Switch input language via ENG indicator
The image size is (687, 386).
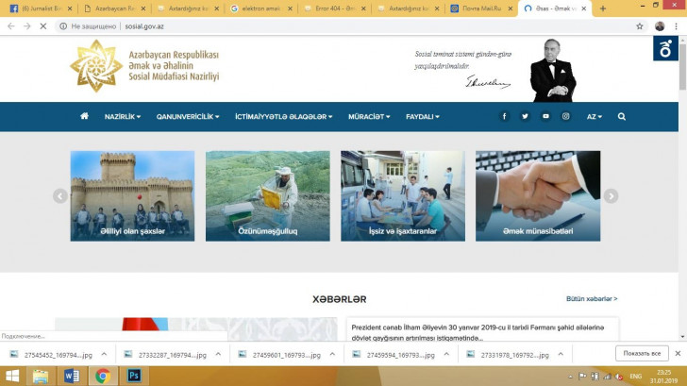[636, 377]
